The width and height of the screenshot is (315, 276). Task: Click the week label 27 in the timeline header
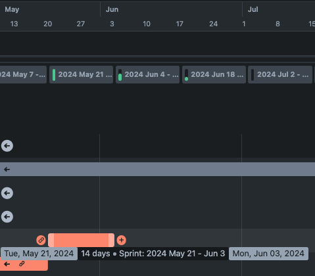point(81,24)
